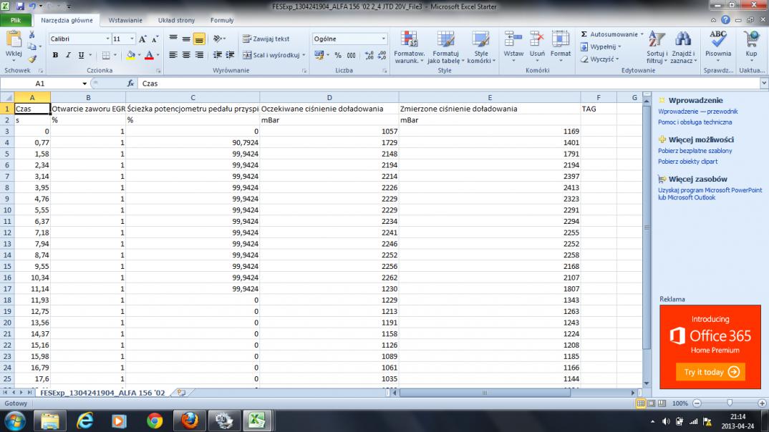769x432 pixels.
Task: Open Formatuj jako tabelę gallery
Action: (445, 47)
